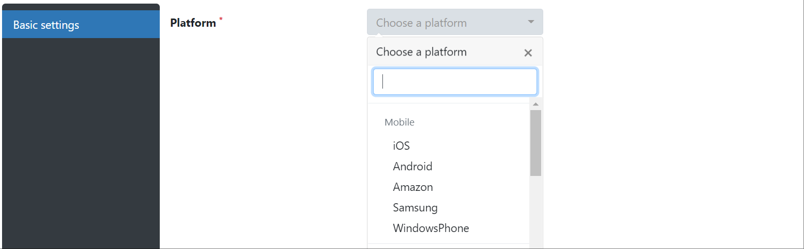Click the scrollbar track below the thumb
The height and width of the screenshot is (249, 804).
[x=535, y=211]
